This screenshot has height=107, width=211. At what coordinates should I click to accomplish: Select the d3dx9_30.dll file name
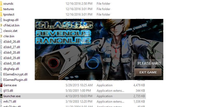12,63
